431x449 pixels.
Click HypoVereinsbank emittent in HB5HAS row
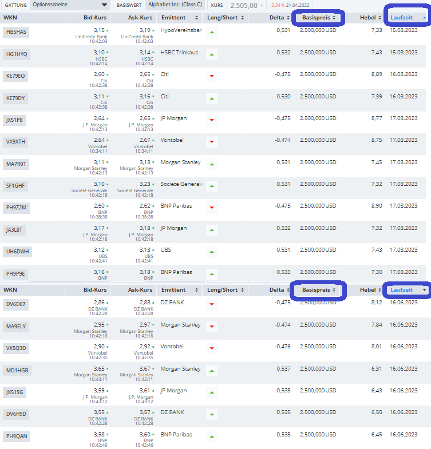181,30
